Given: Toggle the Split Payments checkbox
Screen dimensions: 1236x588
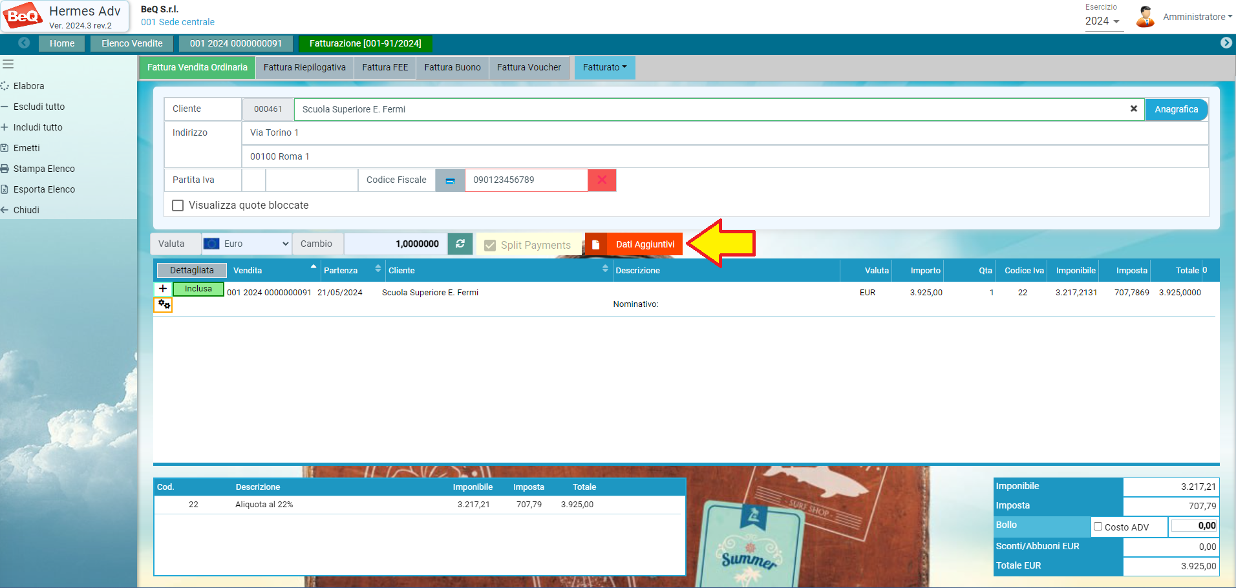Looking at the screenshot, I should [x=490, y=246].
